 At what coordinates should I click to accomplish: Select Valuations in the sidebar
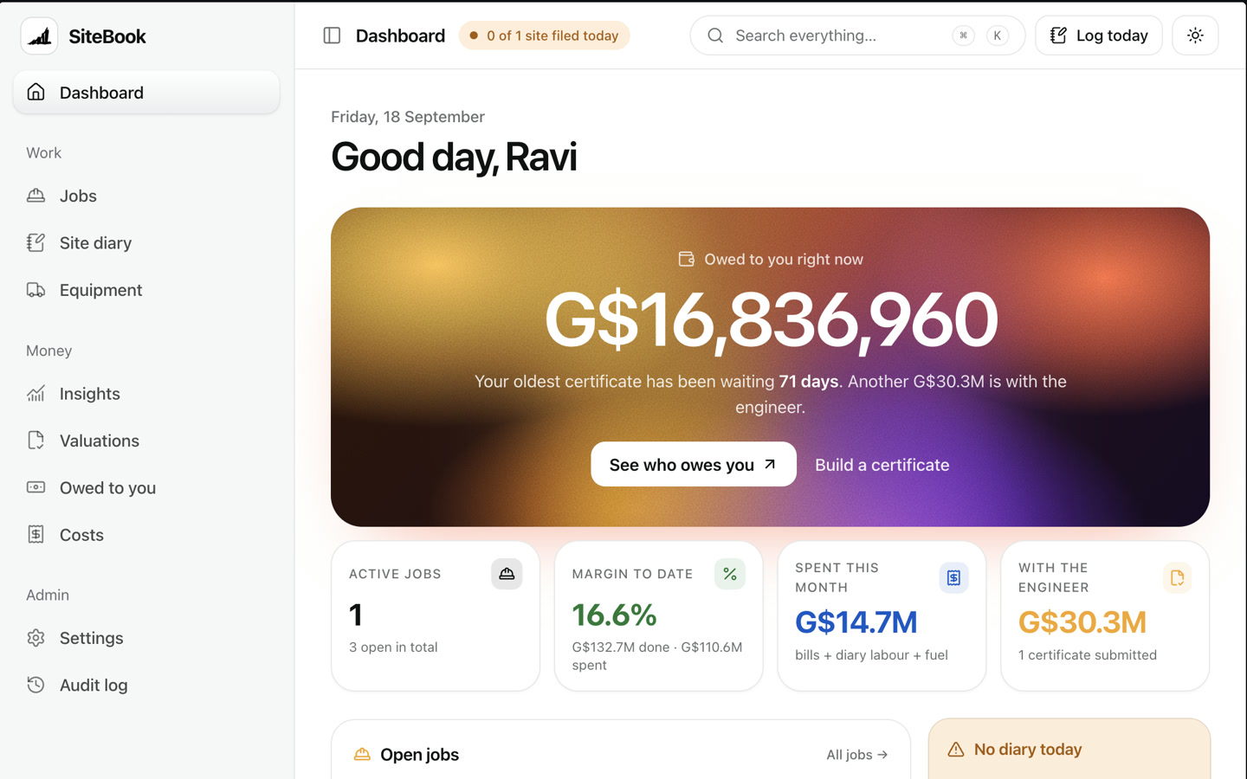[146, 441]
